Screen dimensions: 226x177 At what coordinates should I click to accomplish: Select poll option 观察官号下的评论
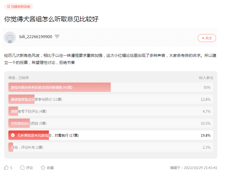click(x=111, y=111)
